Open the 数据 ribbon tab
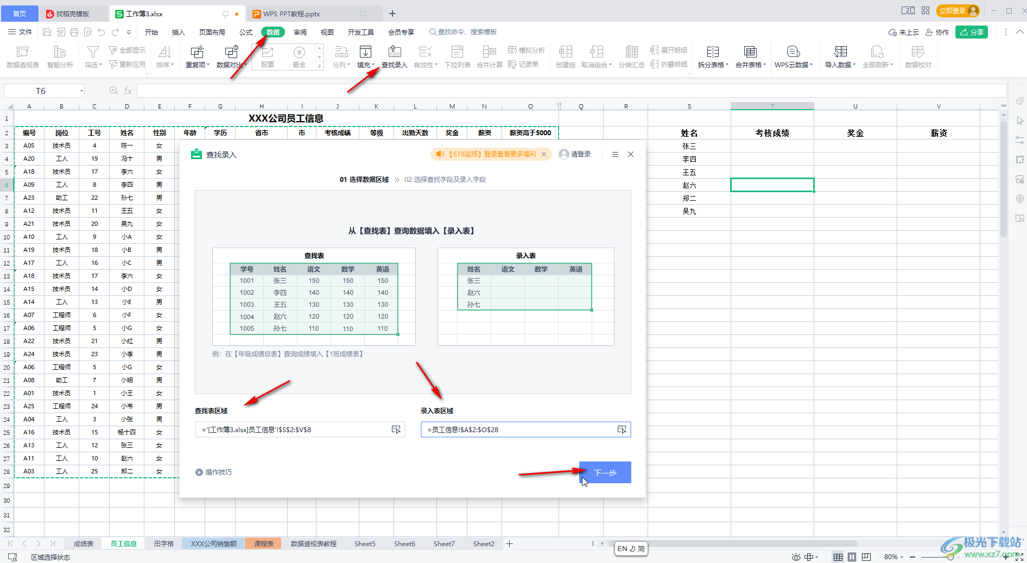The height and width of the screenshot is (563, 1027). (x=273, y=32)
